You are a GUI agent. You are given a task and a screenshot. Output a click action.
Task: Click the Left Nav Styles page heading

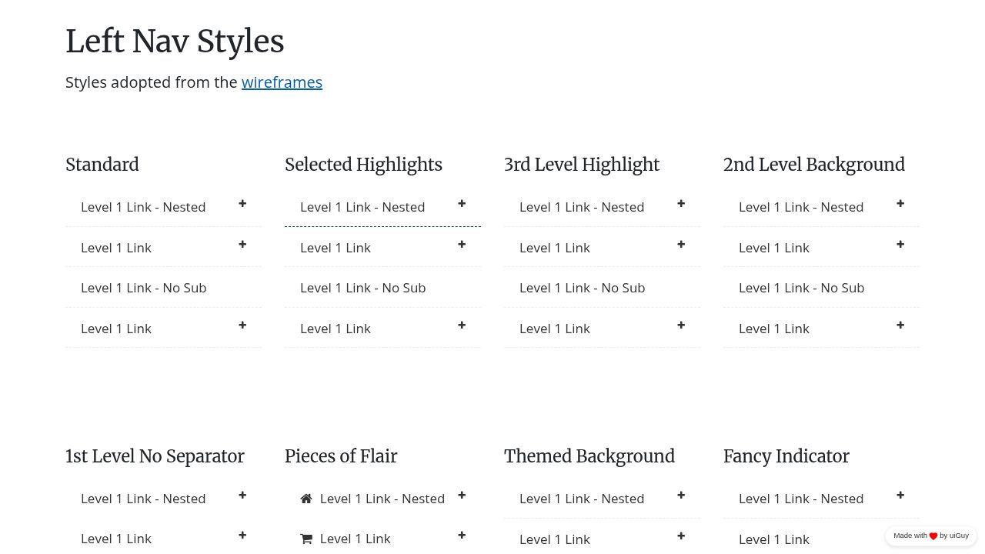pyautogui.click(x=175, y=41)
